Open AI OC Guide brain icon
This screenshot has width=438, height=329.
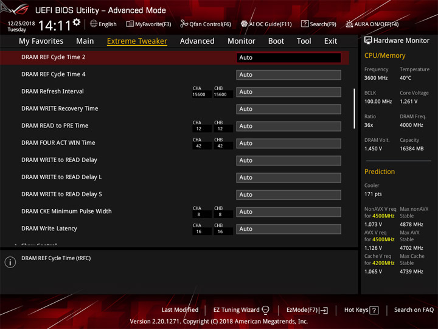244,24
